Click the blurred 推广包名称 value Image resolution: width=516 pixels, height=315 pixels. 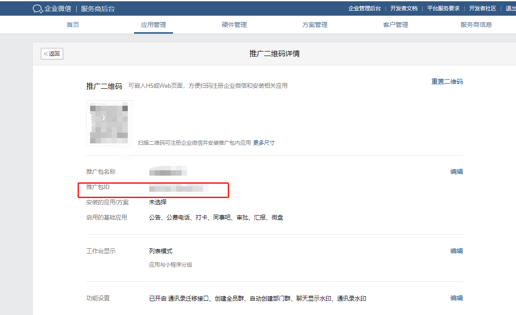(x=168, y=171)
